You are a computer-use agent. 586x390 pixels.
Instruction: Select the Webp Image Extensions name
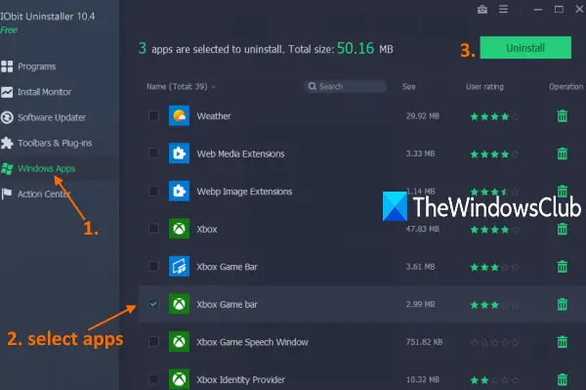(244, 192)
